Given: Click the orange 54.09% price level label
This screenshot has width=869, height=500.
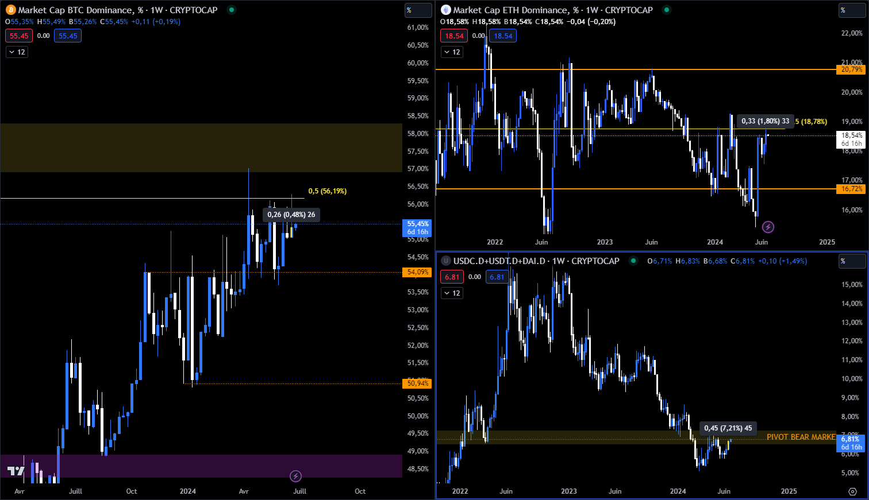Looking at the screenshot, I should (418, 272).
